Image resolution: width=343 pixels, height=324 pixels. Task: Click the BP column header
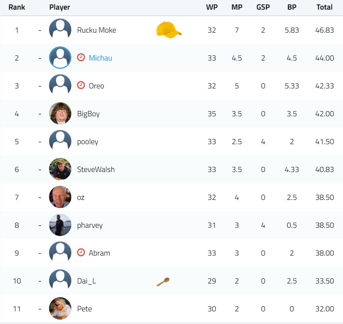pyautogui.click(x=292, y=7)
